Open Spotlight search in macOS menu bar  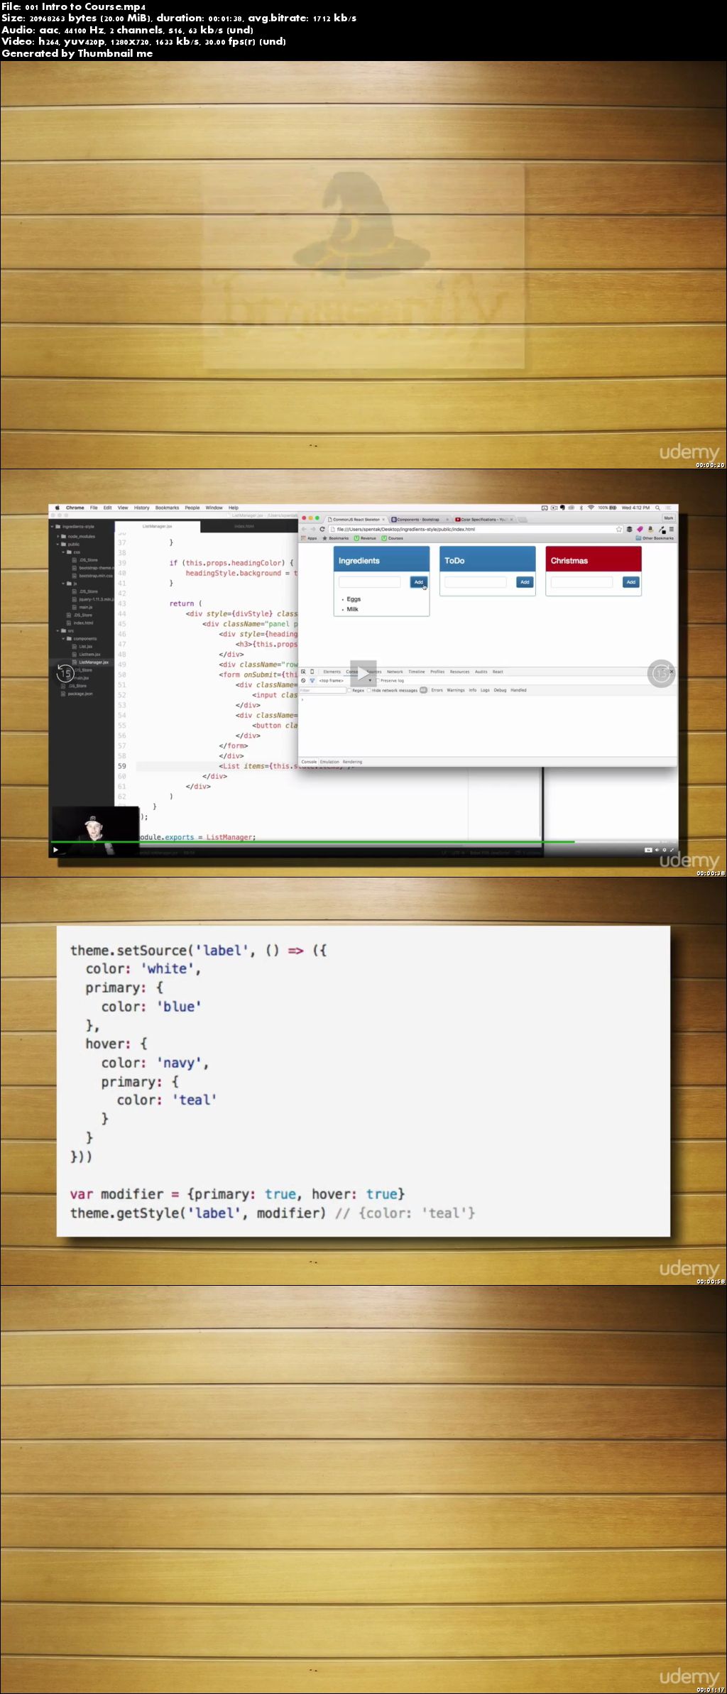click(x=657, y=508)
